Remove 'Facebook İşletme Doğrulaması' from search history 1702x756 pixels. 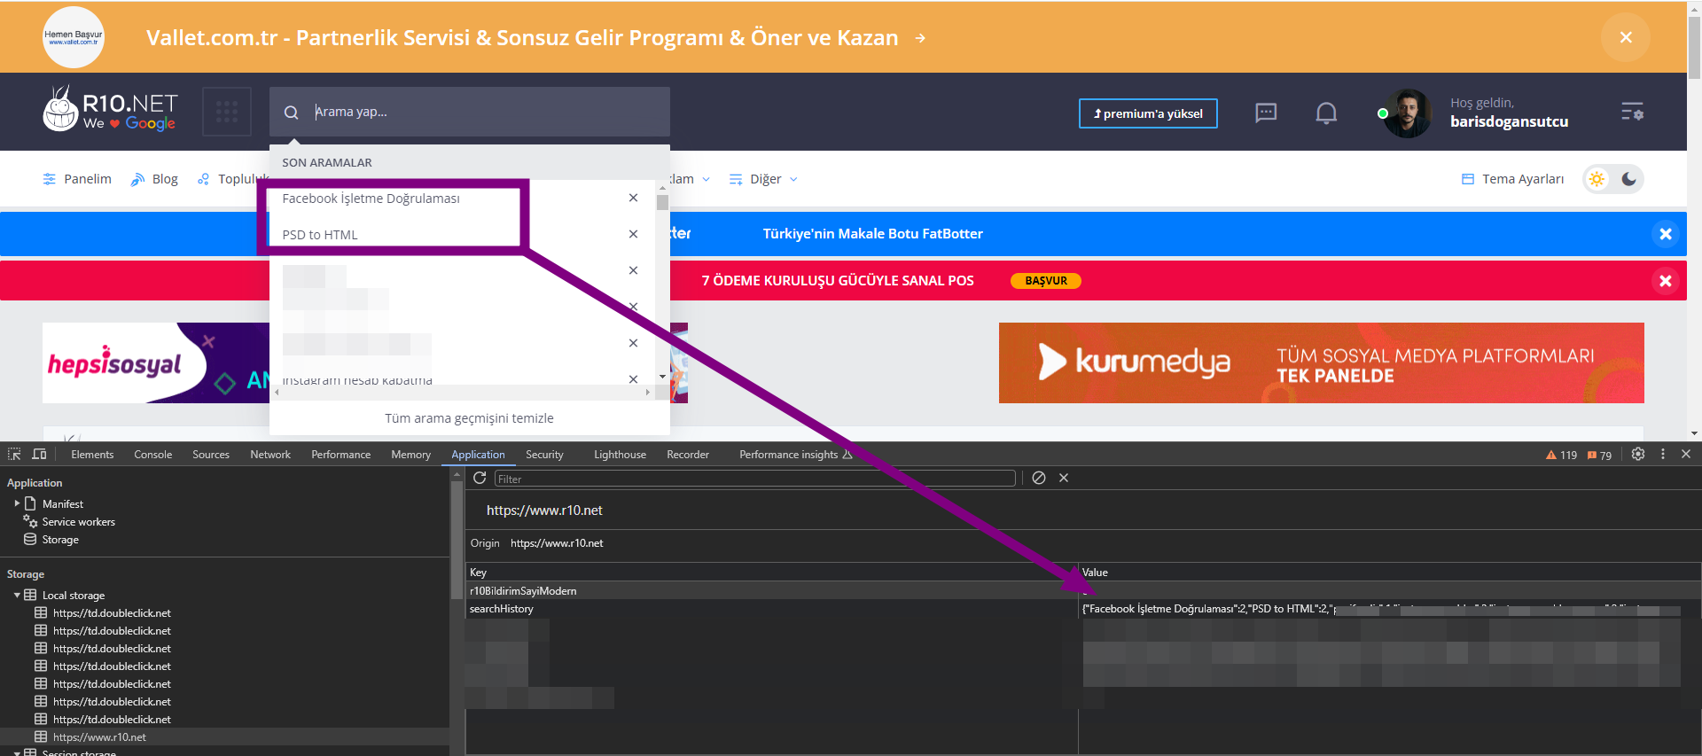pyautogui.click(x=633, y=198)
